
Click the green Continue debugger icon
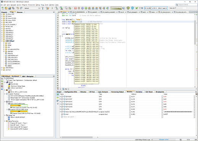tap(86, 8)
